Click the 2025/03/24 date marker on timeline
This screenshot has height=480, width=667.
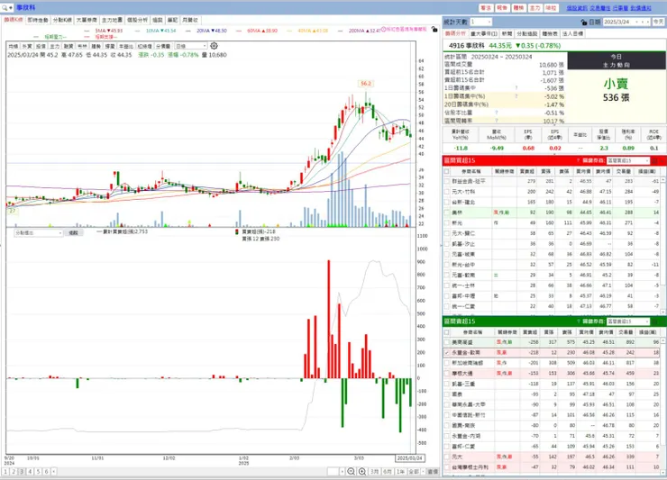409,457
